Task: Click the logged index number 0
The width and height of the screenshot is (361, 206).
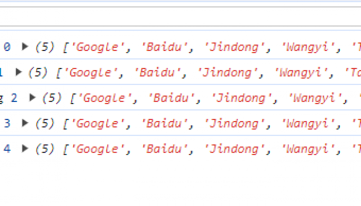Action: [7, 47]
